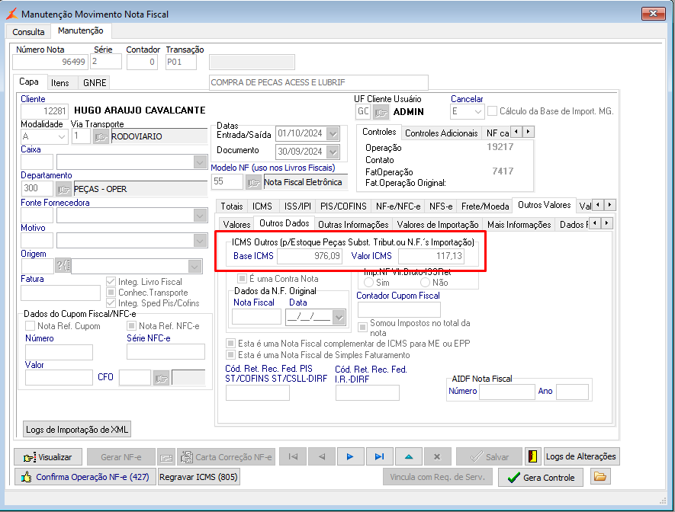Open the folder icon beside Gera Controle
Viewport: 675px width, 512px height.
click(600, 477)
